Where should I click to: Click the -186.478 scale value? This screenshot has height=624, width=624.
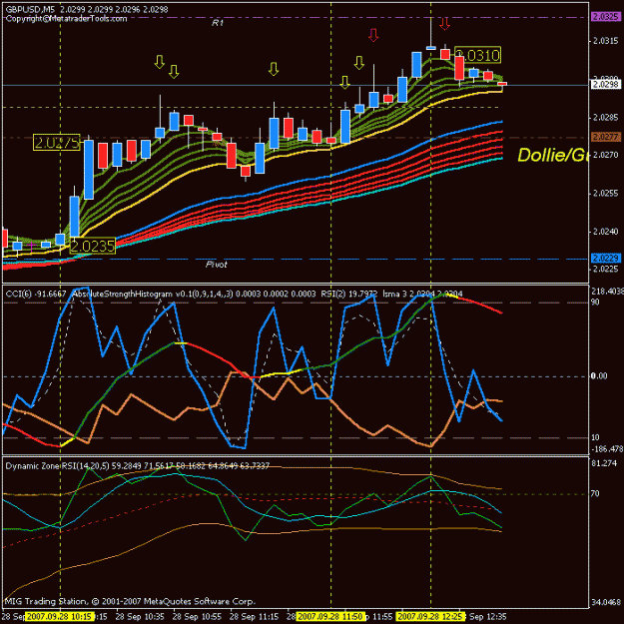(608, 449)
